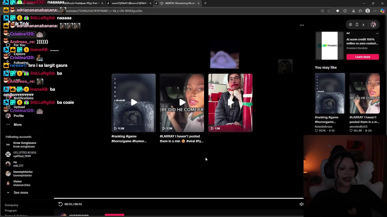The image size is (387, 217).
Task: Seek on the video progress bar
Action: [x=179, y=198]
